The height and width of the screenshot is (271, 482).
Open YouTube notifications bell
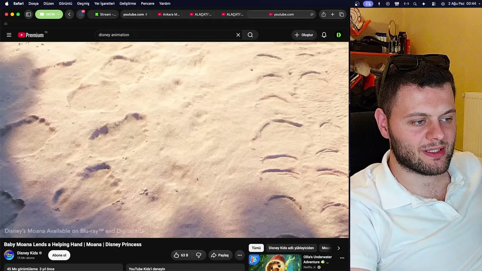(324, 35)
